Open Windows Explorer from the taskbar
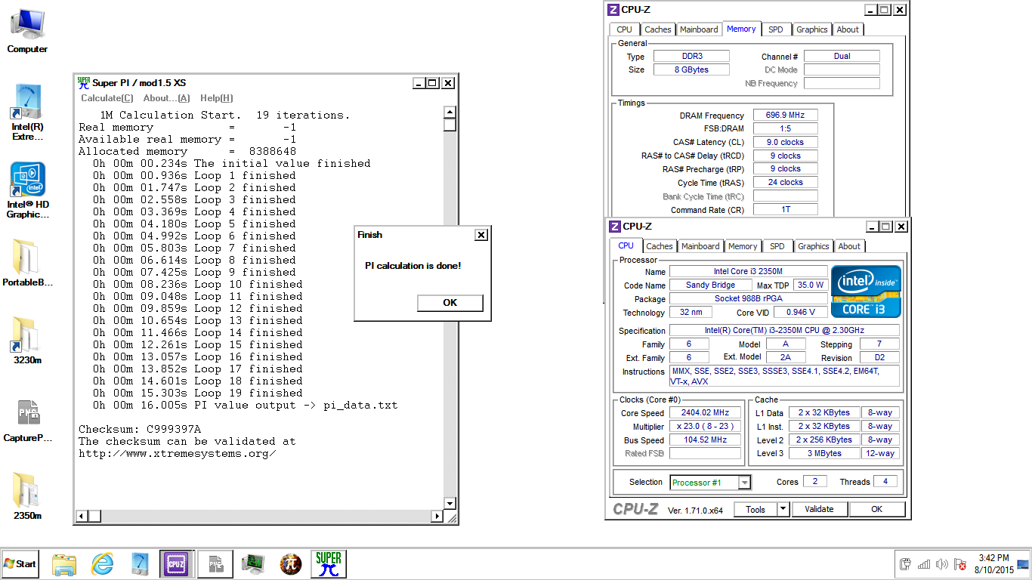Viewport: 1032px width, 580px height. click(x=64, y=564)
